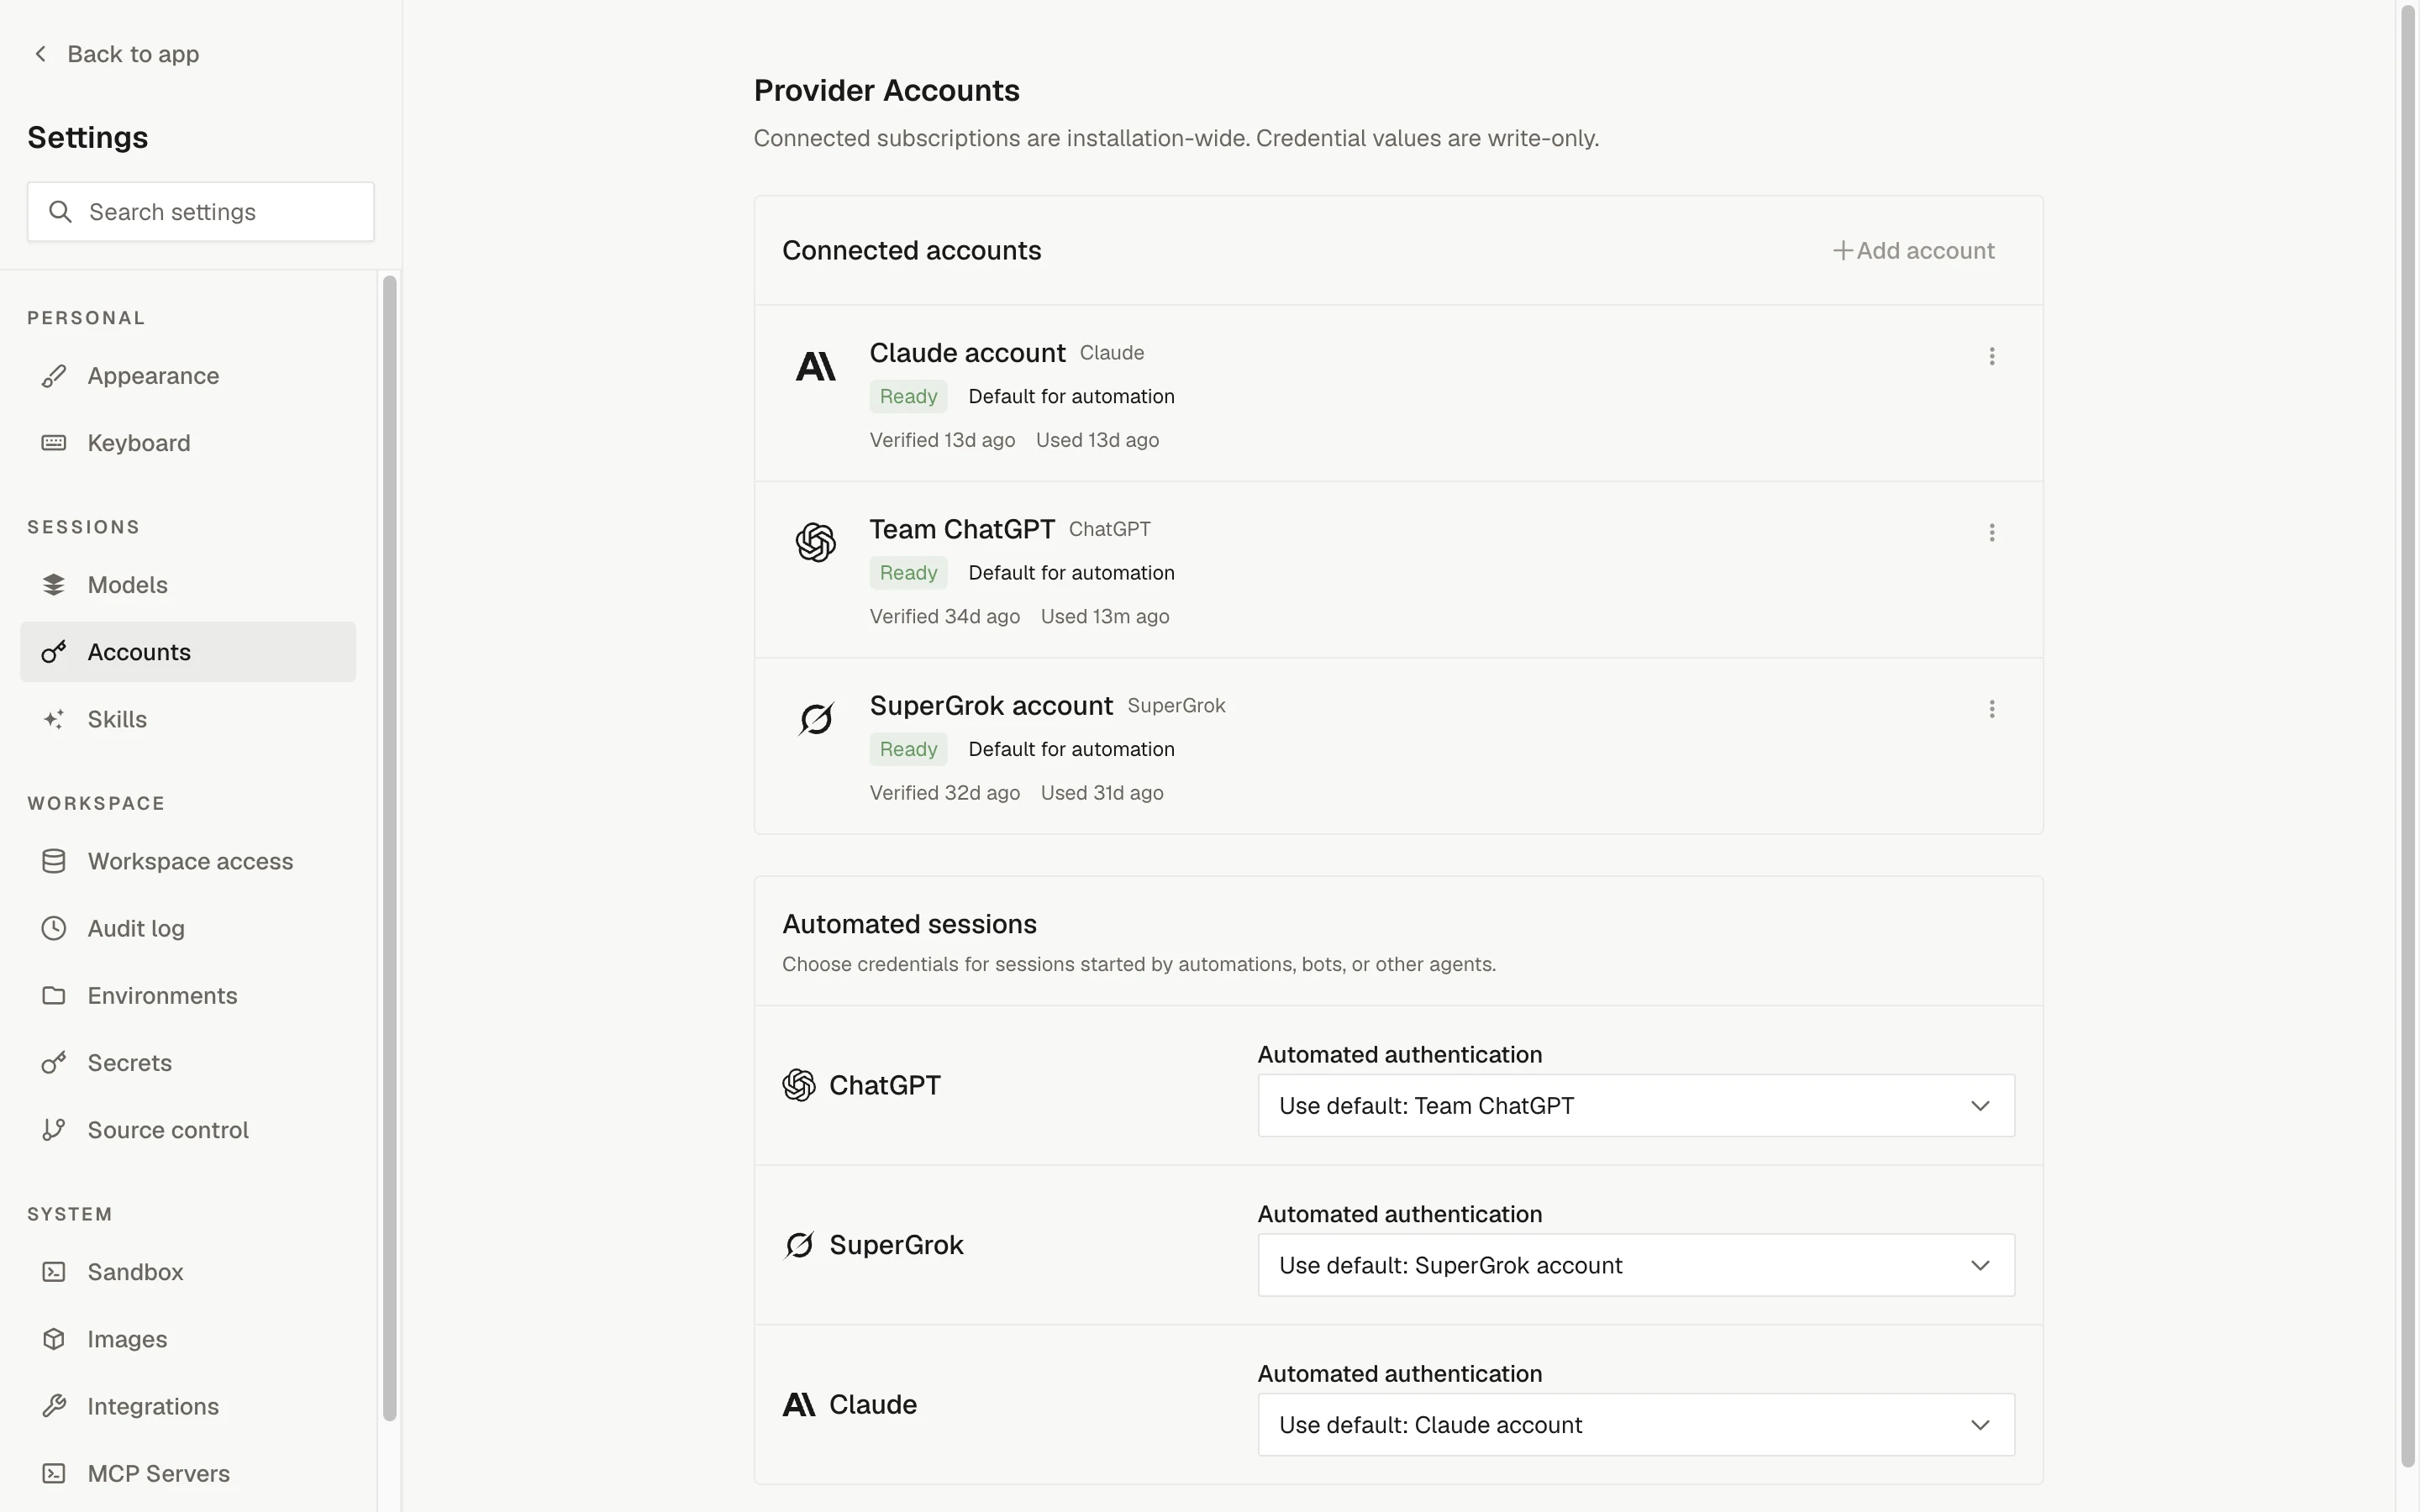Open the Team ChatGPT options menu (three dots)
The height and width of the screenshot is (1512, 2420).
(x=1991, y=533)
